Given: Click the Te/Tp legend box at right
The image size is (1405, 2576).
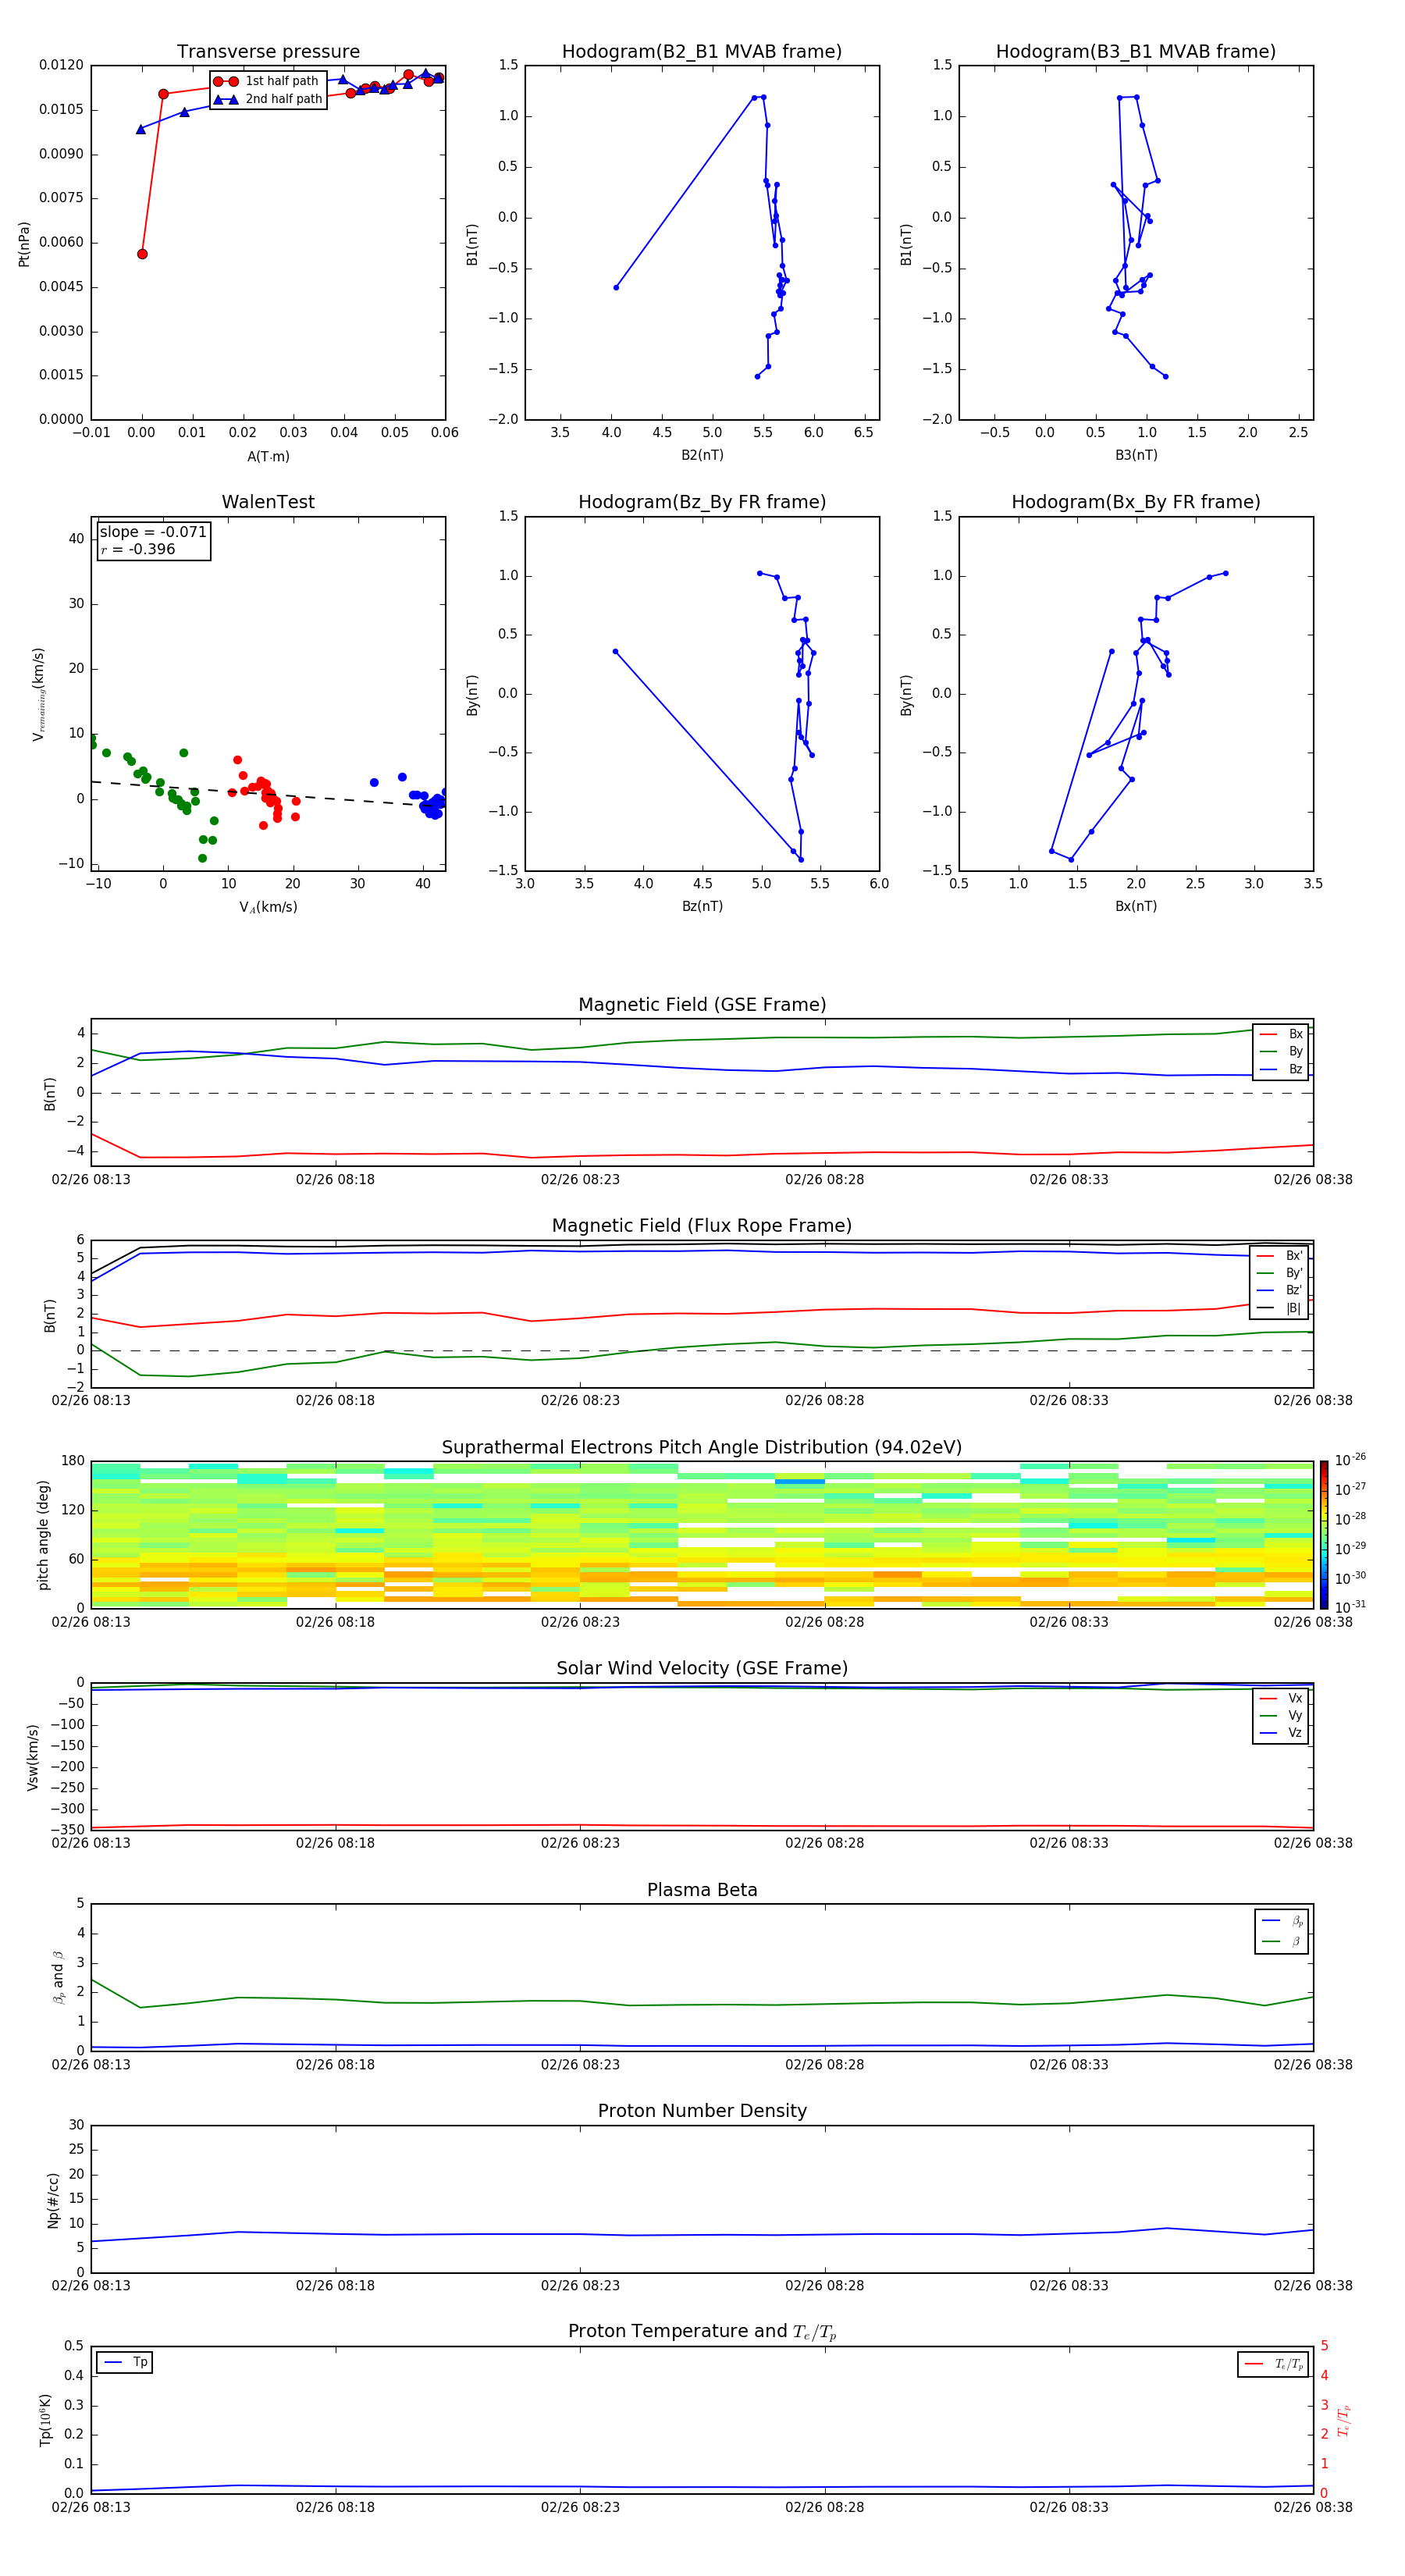Looking at the screenshot, I should coord(1273,2364).
